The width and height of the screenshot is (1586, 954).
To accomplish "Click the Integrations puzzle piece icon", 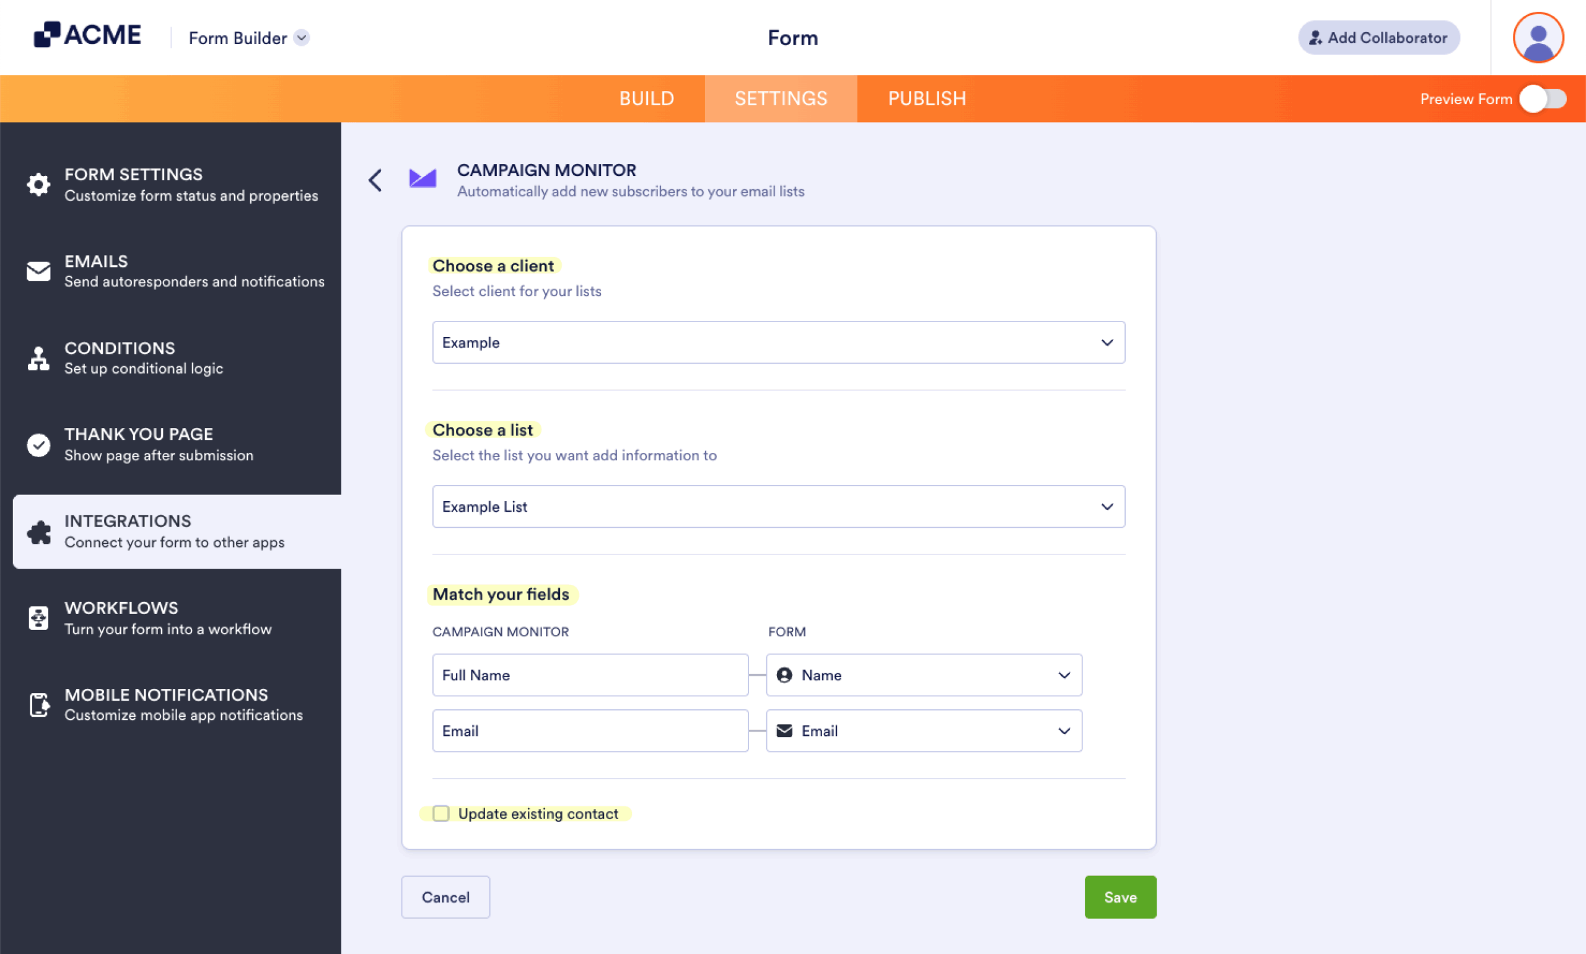I will point(38,532).
